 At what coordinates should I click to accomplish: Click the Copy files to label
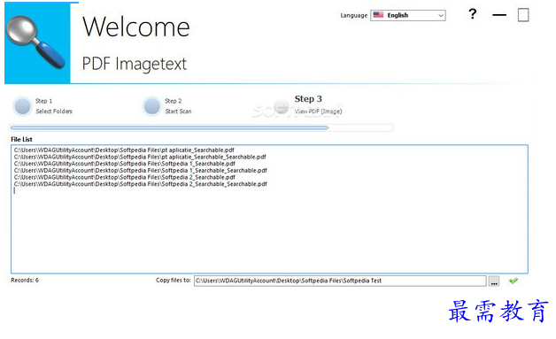(x=174, y=280)
